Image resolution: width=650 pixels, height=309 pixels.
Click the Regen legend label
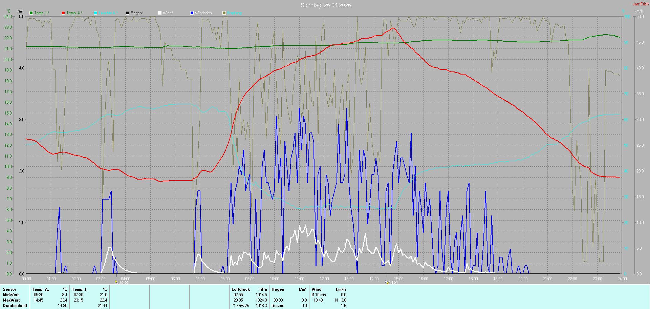coord(137,13)
